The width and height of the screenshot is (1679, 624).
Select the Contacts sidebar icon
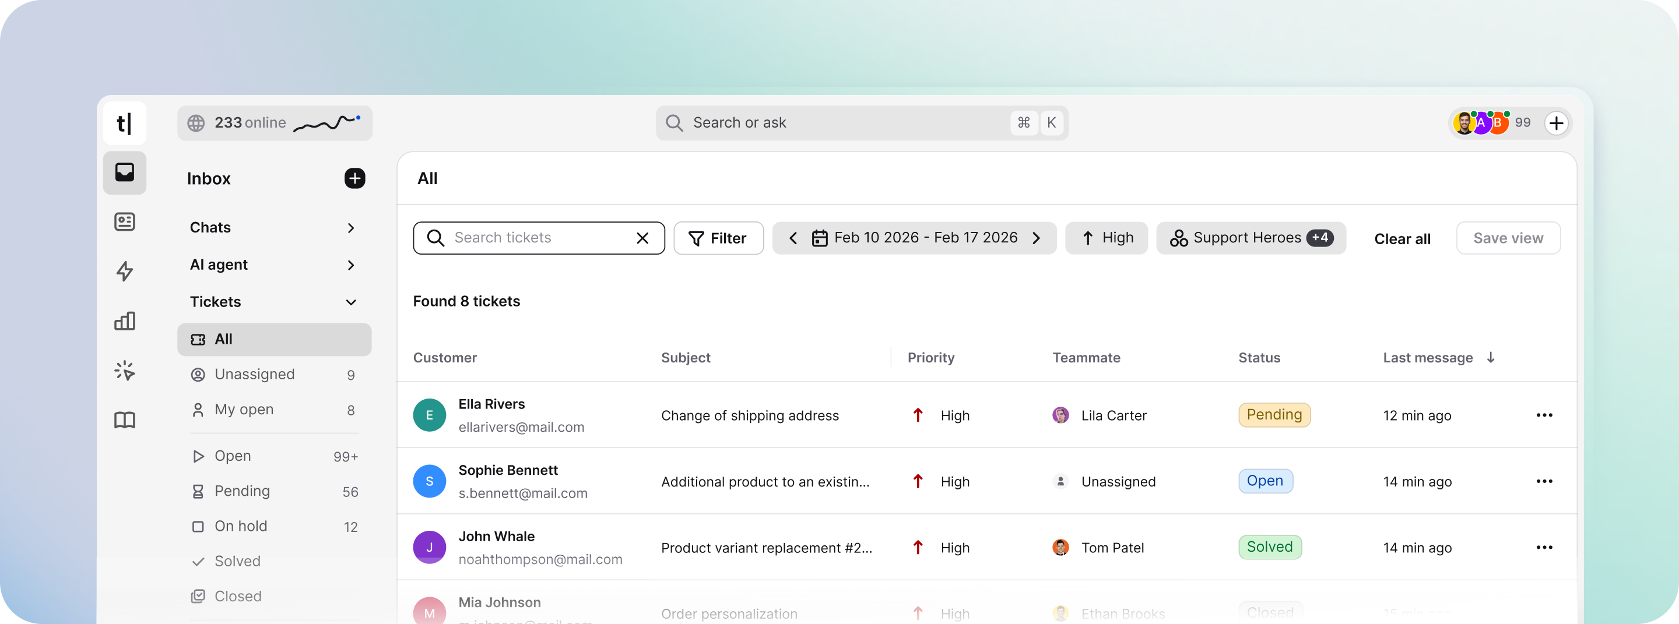pyautogui.click(x=125, y=221)
